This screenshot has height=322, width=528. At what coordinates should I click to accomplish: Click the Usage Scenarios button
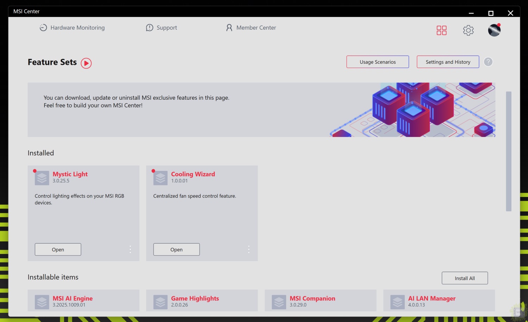377,62
